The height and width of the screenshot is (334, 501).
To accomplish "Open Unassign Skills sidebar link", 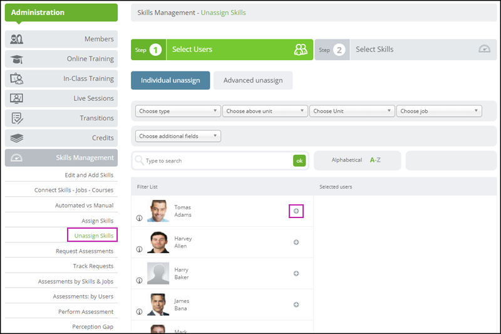I will tap(93, 236).
